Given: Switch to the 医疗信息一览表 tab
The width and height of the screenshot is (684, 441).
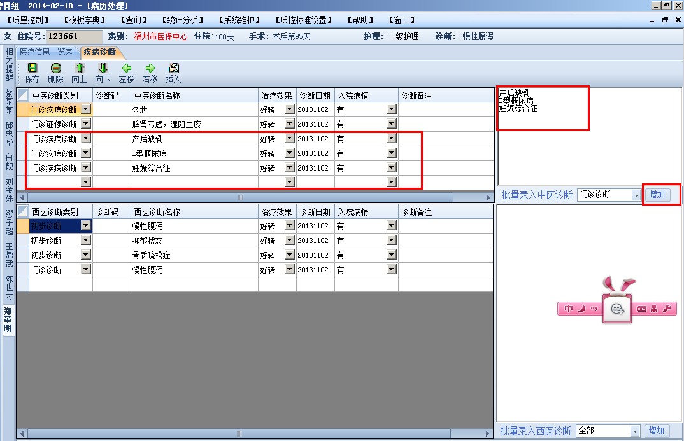Looking at the screenshot, I should [46, 52].
